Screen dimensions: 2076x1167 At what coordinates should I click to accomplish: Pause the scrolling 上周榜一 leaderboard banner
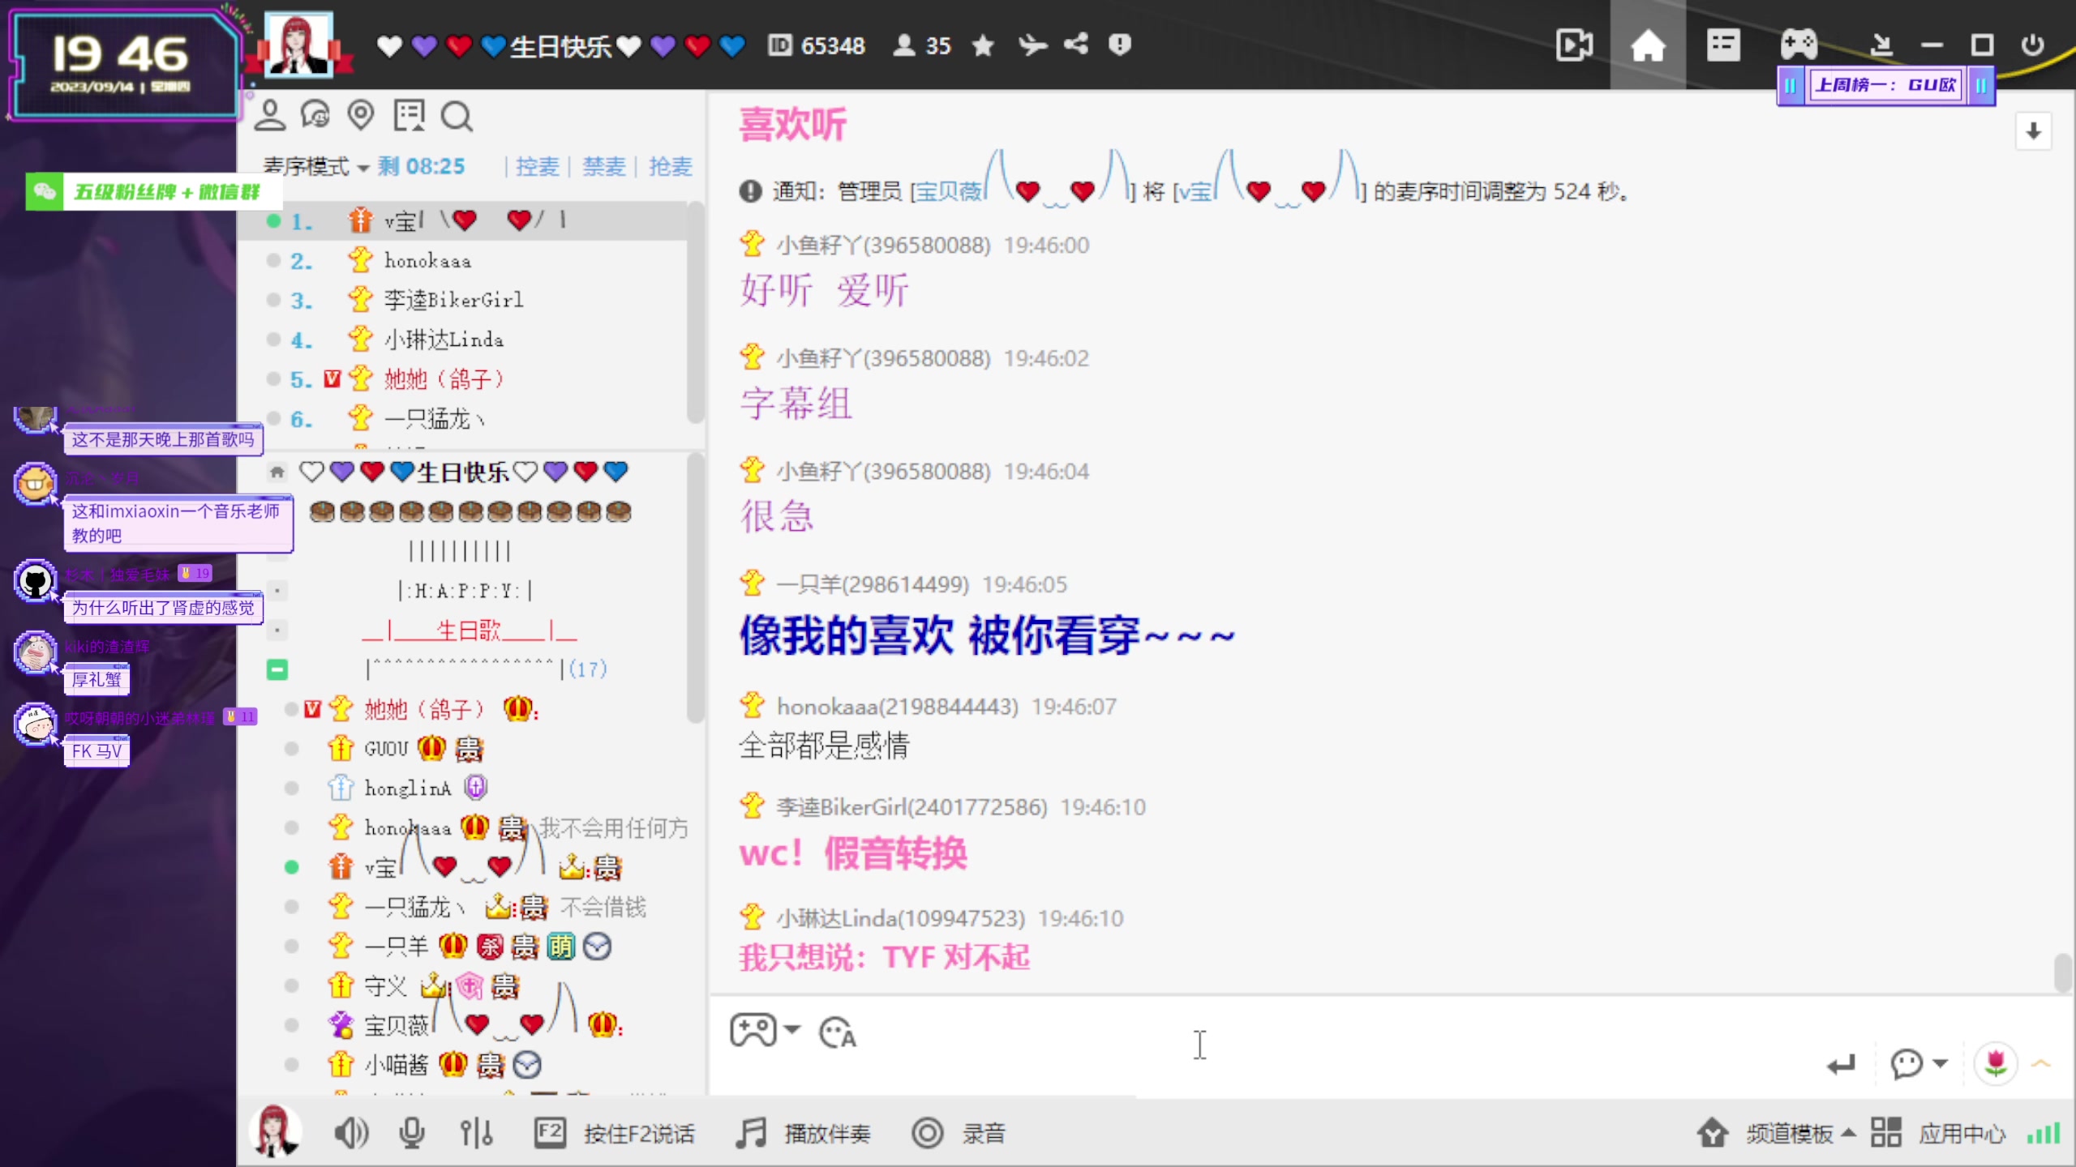pyautogui.click(x=1791, y=85)
